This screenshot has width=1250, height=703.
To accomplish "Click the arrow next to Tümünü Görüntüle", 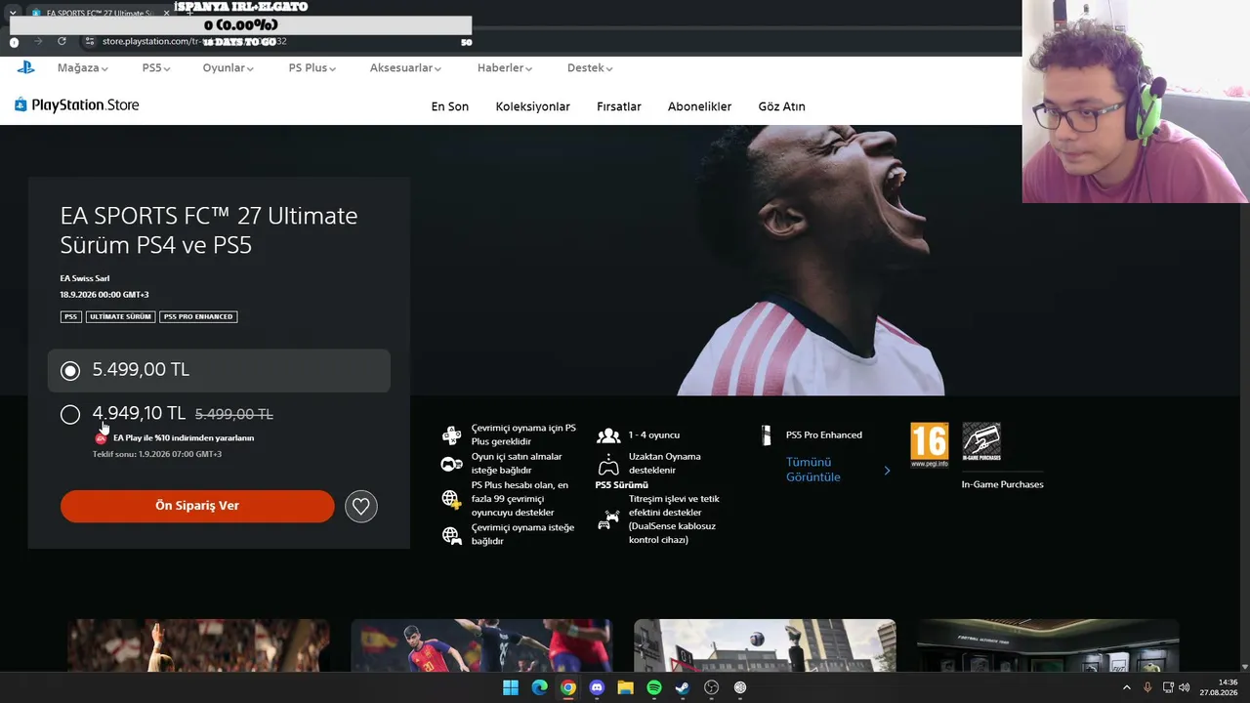I will click(x=887, y=471).
